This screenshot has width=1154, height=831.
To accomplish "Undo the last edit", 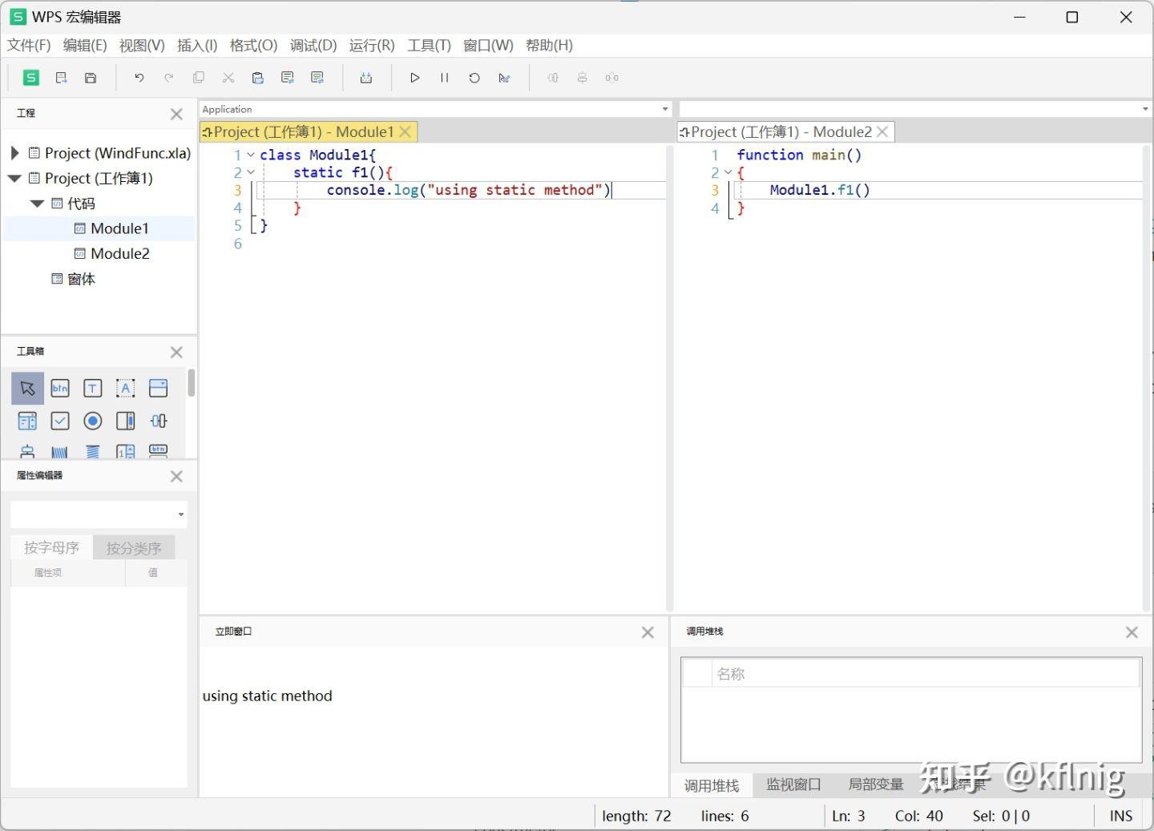I will (139, 78).
